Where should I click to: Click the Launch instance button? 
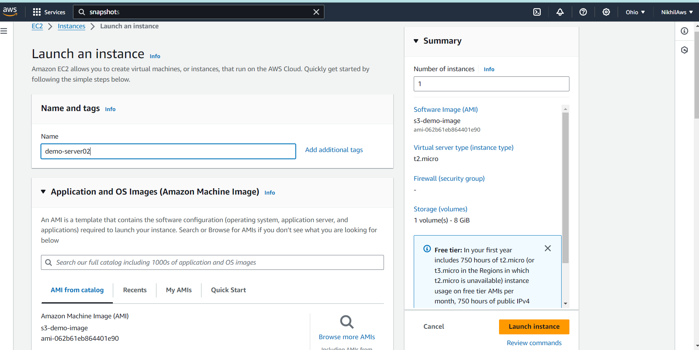click(x=534, y=327)
